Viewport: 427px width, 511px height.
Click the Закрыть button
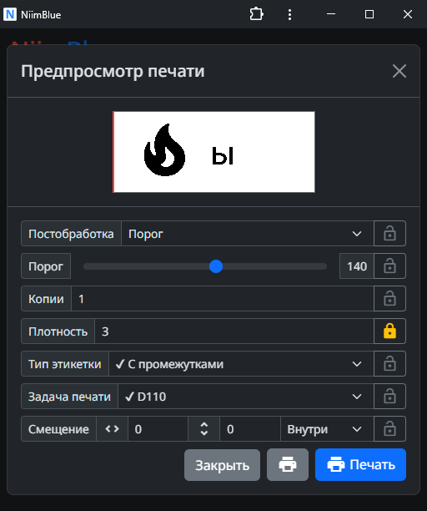pos(222,465)
